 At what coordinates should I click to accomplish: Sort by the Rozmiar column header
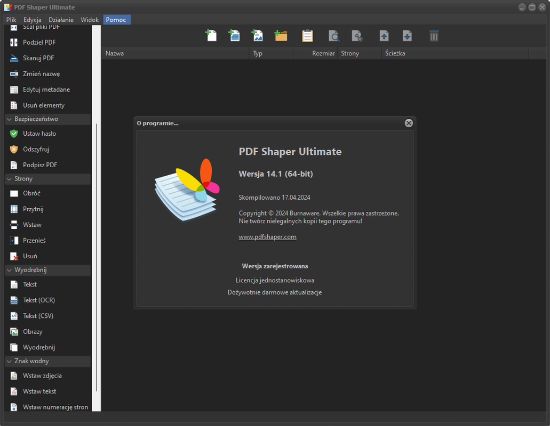point(315,53)
